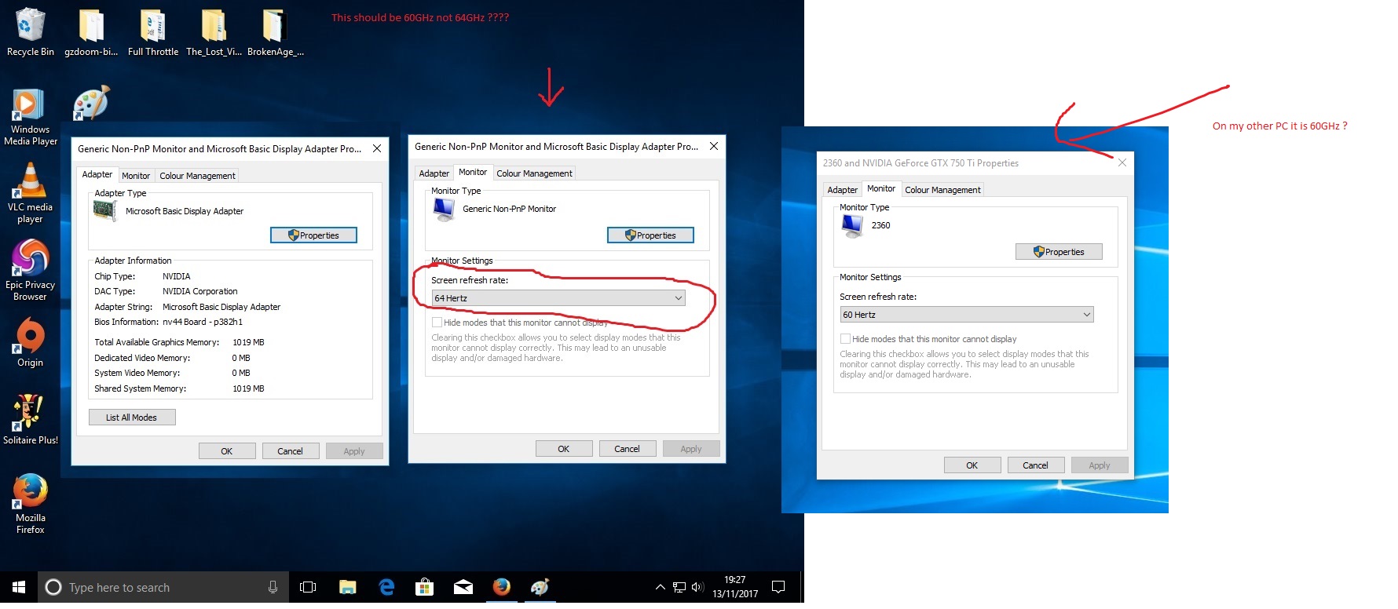Click the Total Available Graphics Memory value '1019 MB'

tap(248, 342)
